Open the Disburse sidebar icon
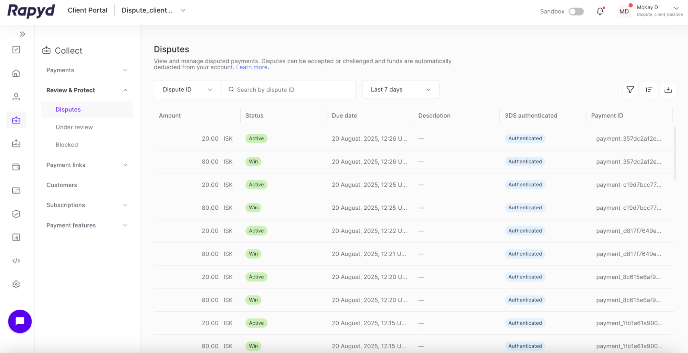688x353 pixels. tap(16, 143)
